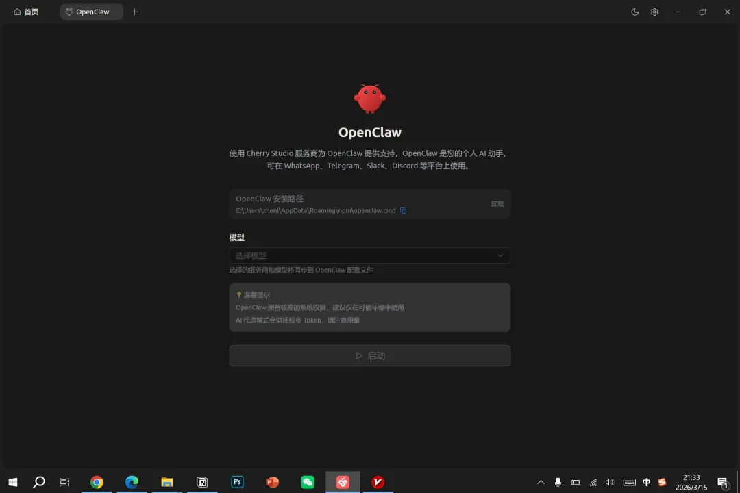Open the notification center icon

(723, 482)
